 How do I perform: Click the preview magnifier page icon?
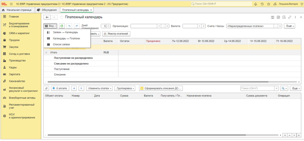284,17
